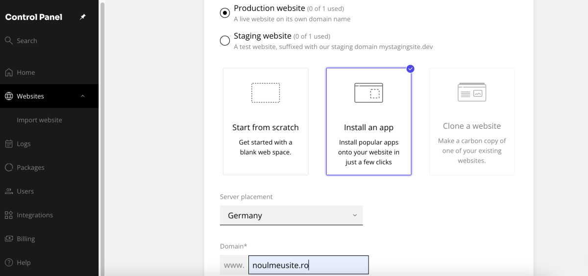Click the Home house icon
Screen dimensions: 588x276
pyautogui.click(x=9, y=72)
